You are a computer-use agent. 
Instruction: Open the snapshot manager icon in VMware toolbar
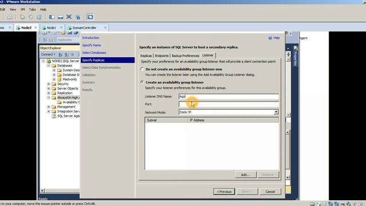[39, 17]
